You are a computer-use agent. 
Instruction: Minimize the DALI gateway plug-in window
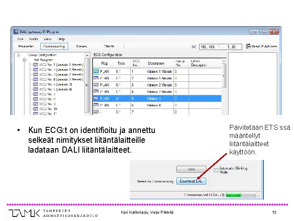[254, 32]
